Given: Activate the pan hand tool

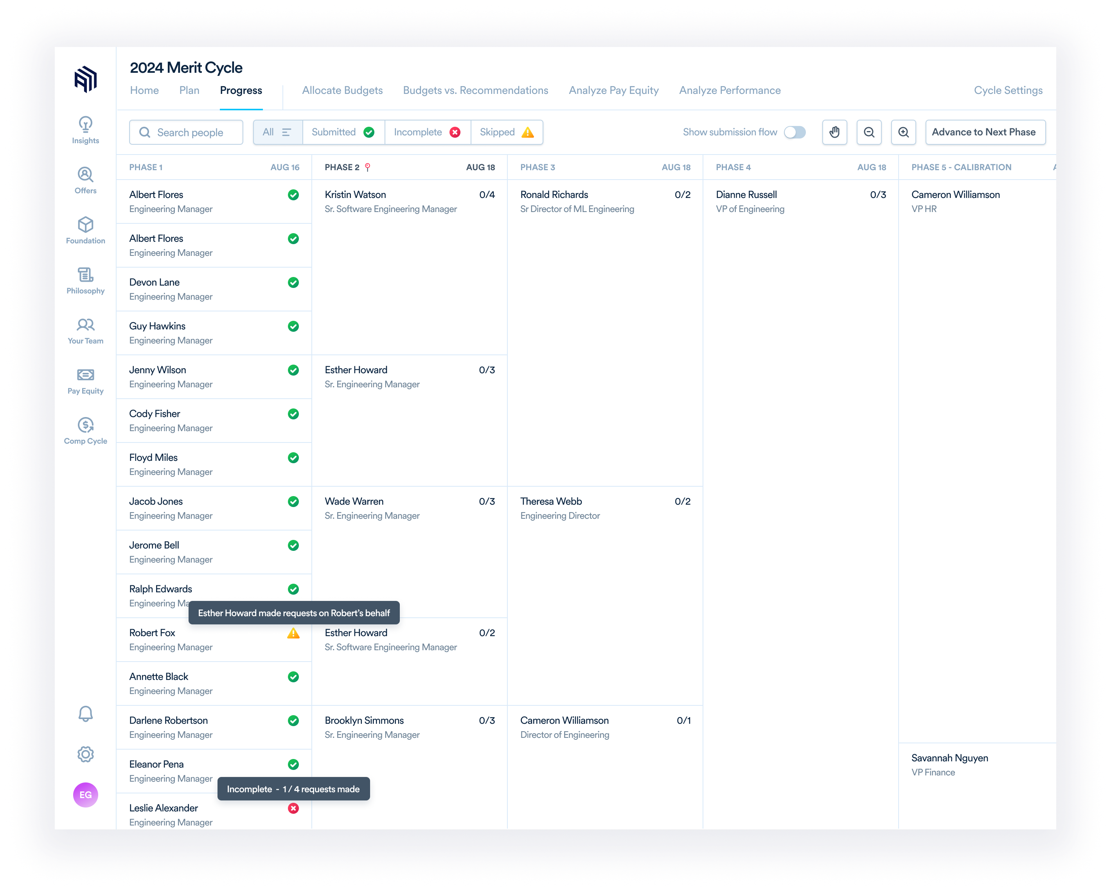Looking at the screenshot, I should point(834,132).
